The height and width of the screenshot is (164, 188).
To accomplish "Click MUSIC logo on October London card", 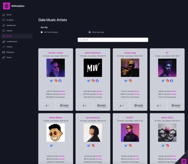I will click(64, 105).
